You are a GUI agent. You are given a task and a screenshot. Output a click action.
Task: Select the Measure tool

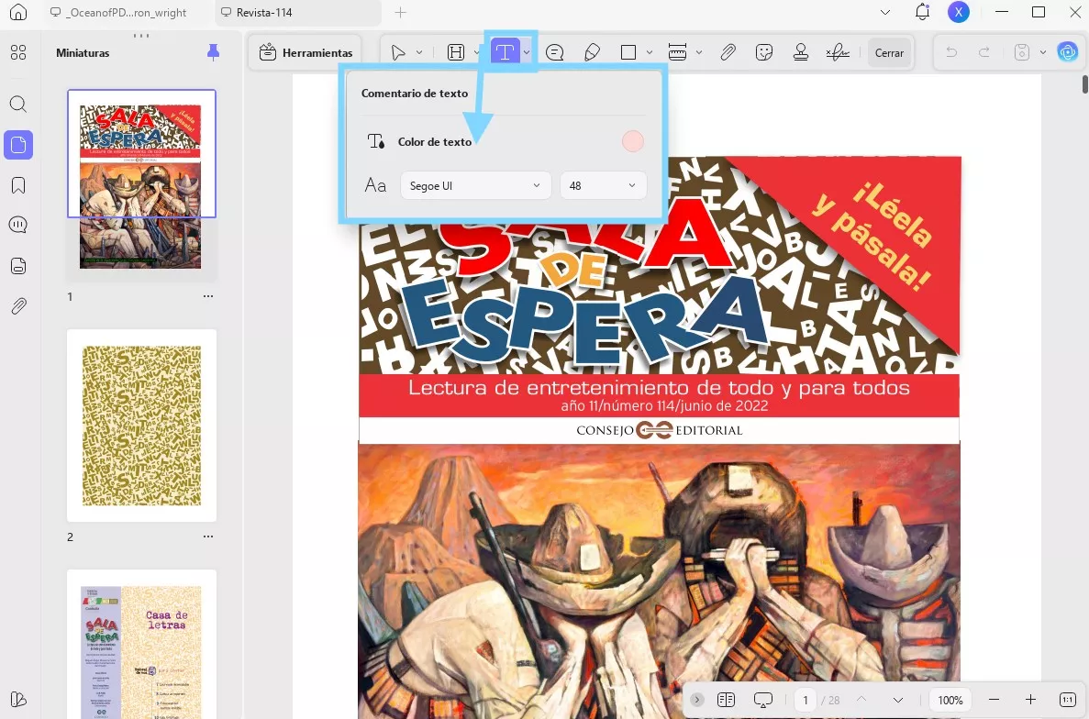677,53
